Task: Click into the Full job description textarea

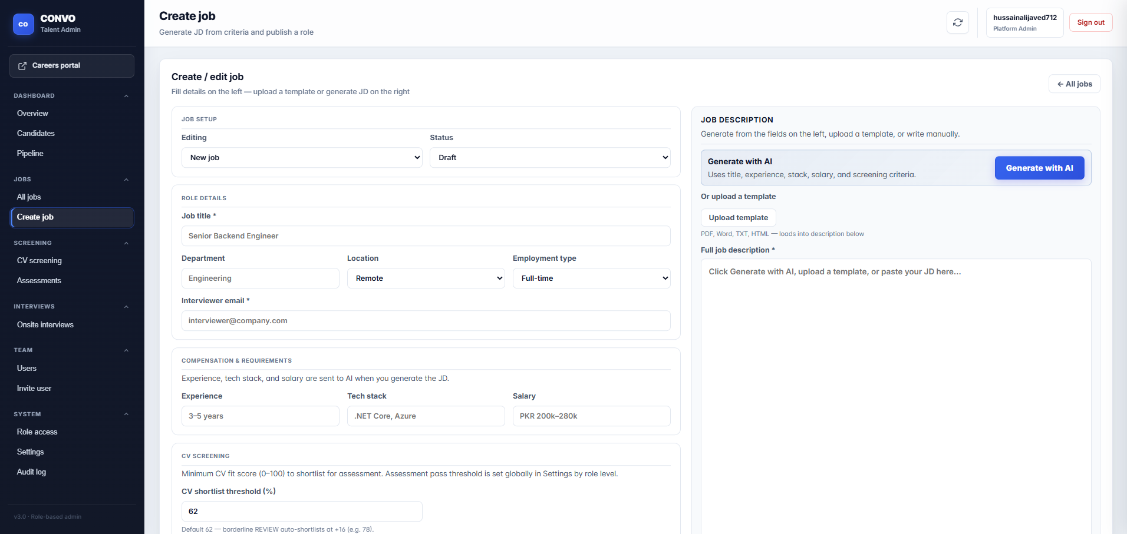Action: pyautogui.click(x=895, y=396)
